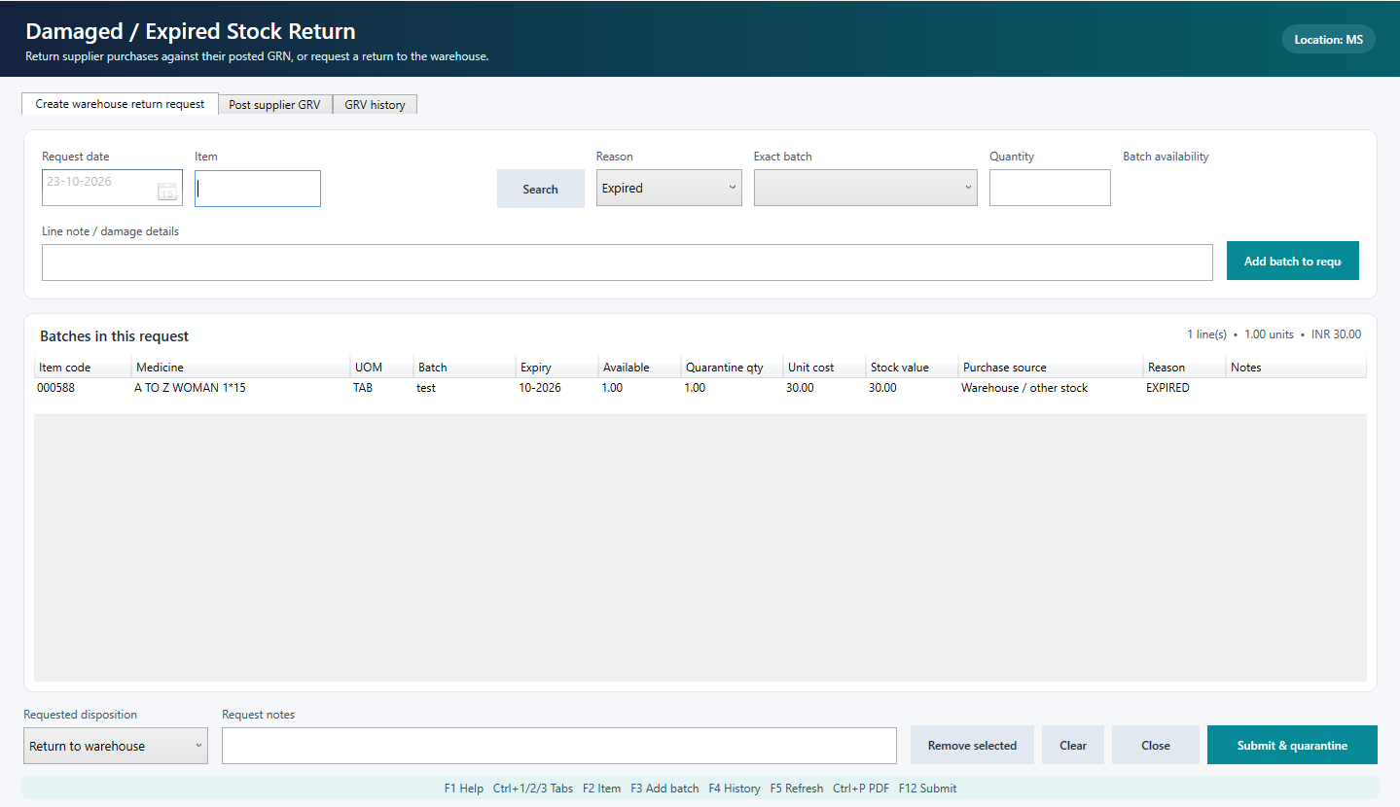Open the Reason dropdown showing Expired

pos(669,188)
